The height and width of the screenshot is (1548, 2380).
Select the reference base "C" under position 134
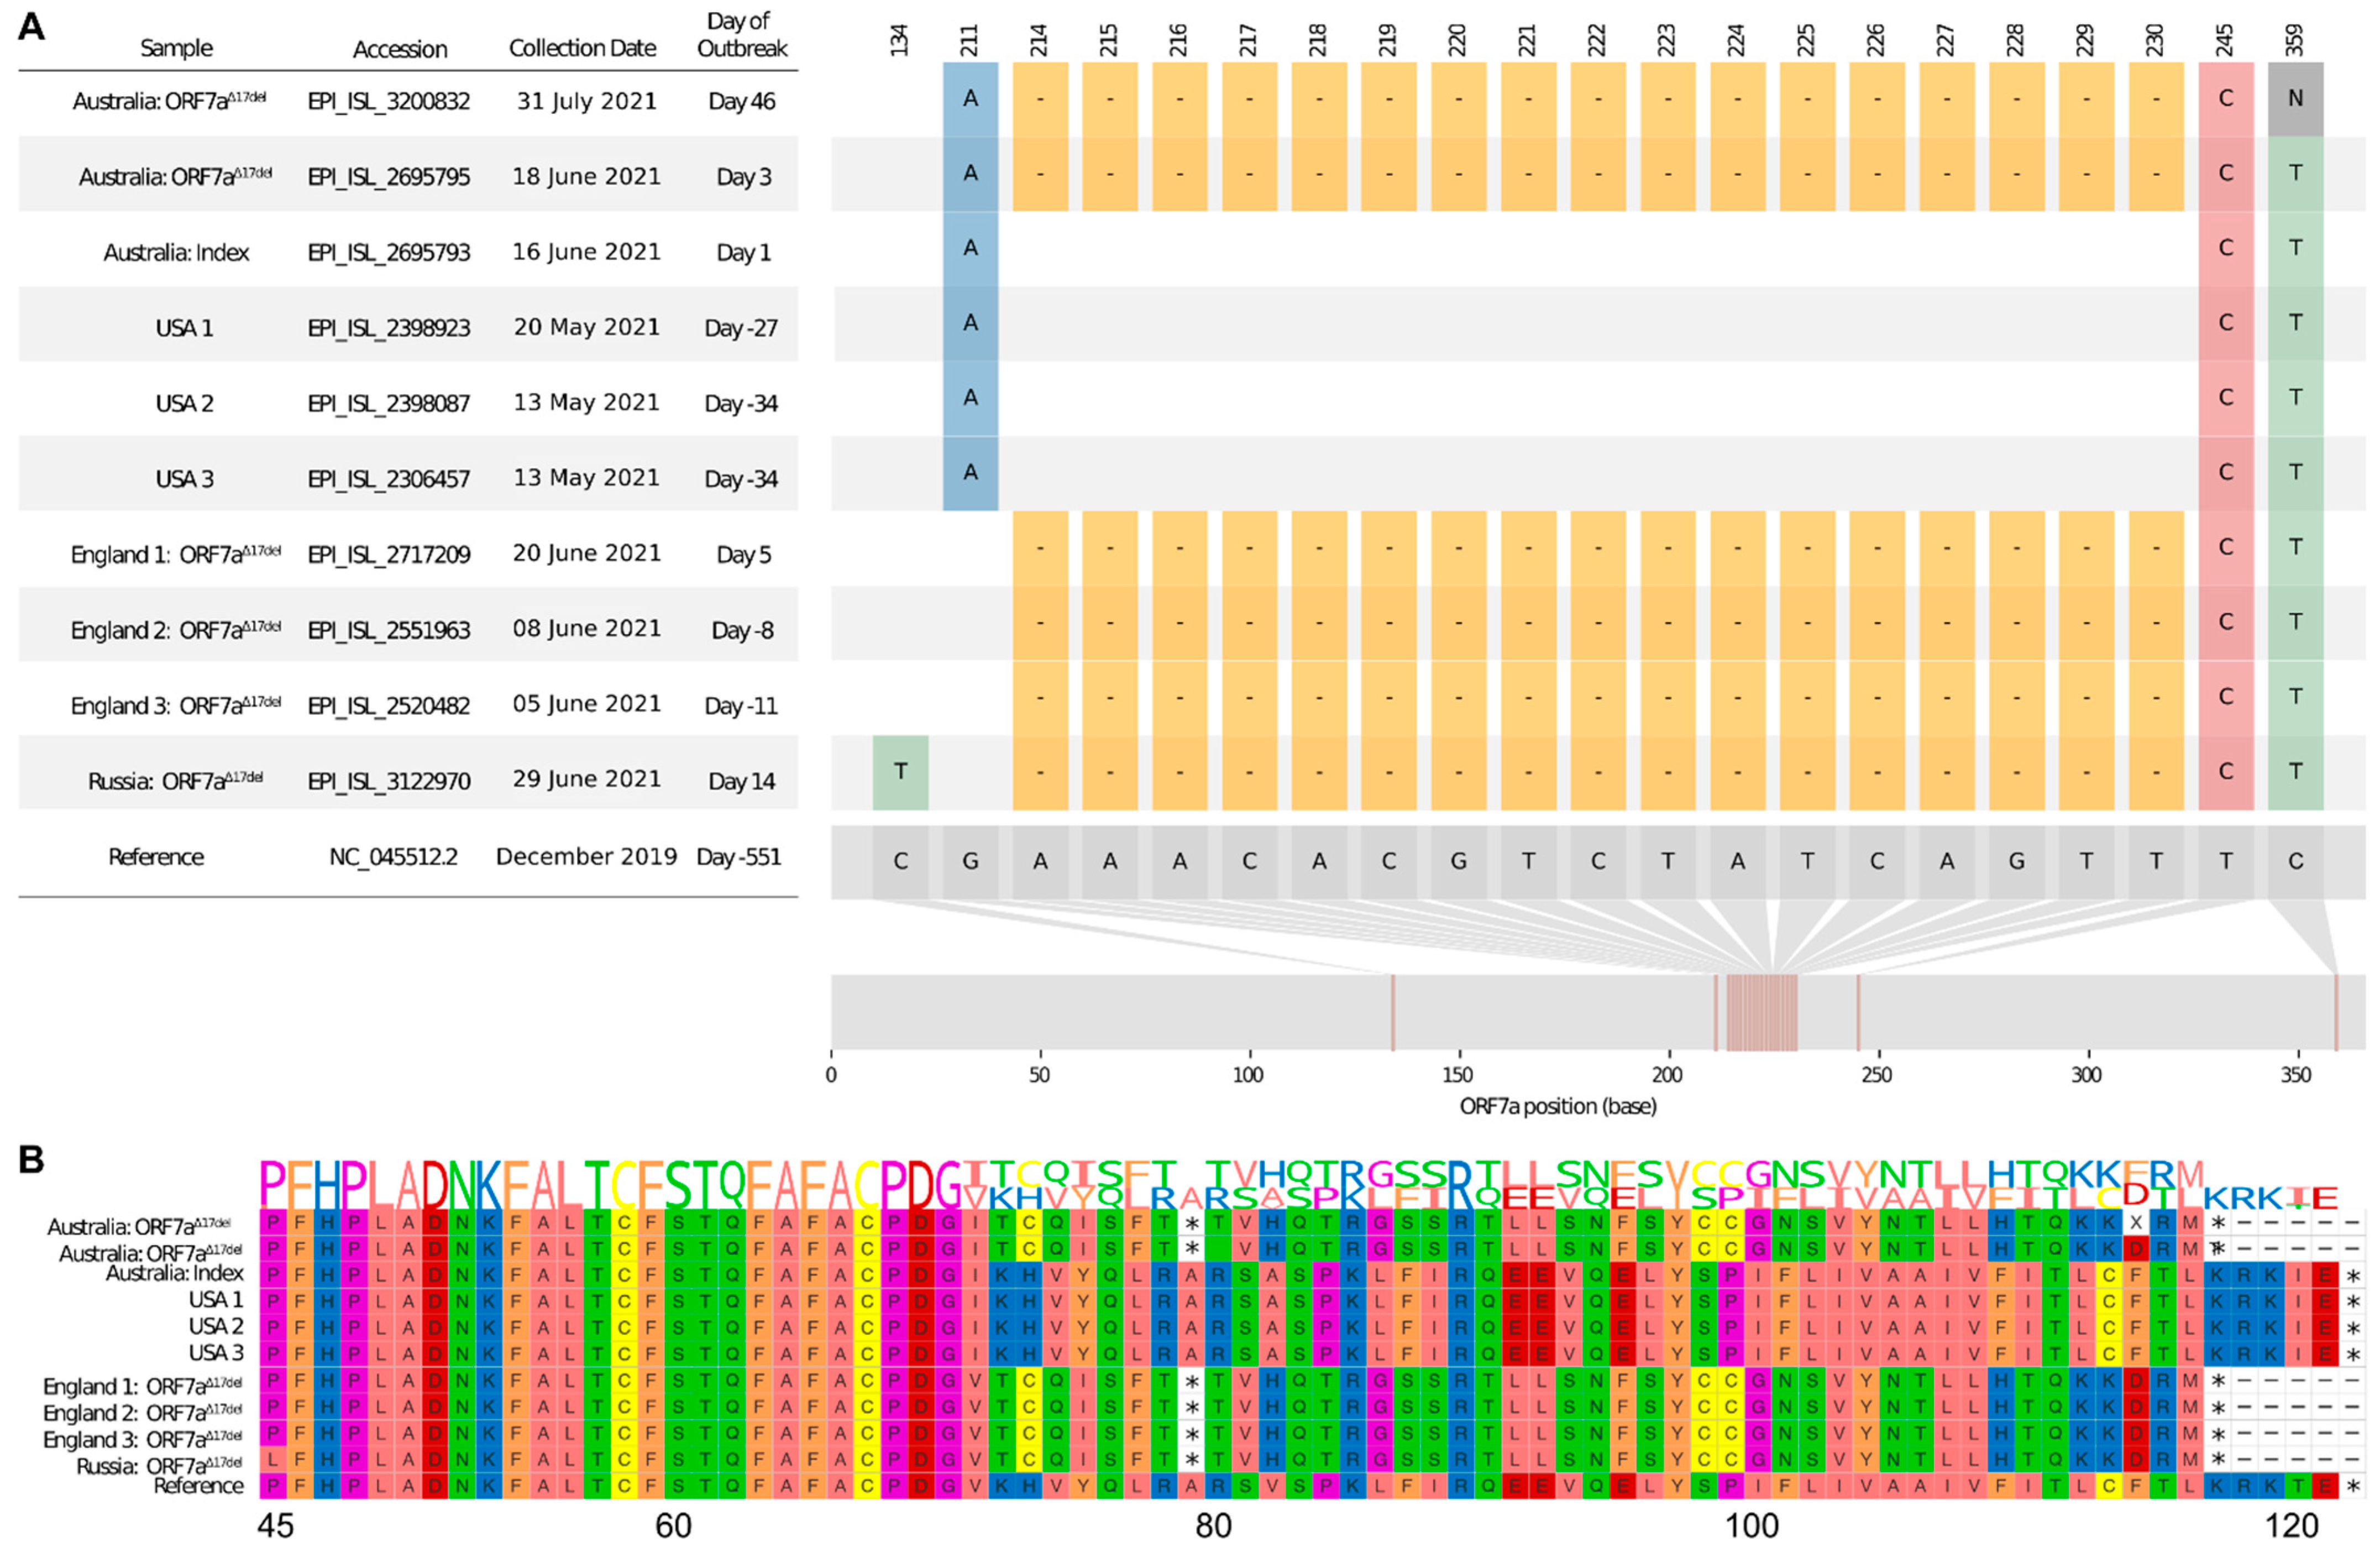(x=900, y=862)
